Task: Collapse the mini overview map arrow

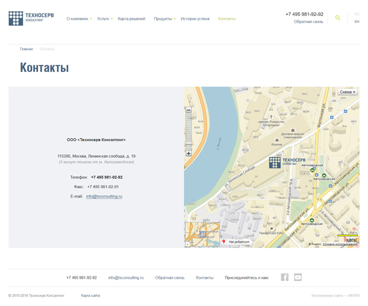Action: coord(188,244)
